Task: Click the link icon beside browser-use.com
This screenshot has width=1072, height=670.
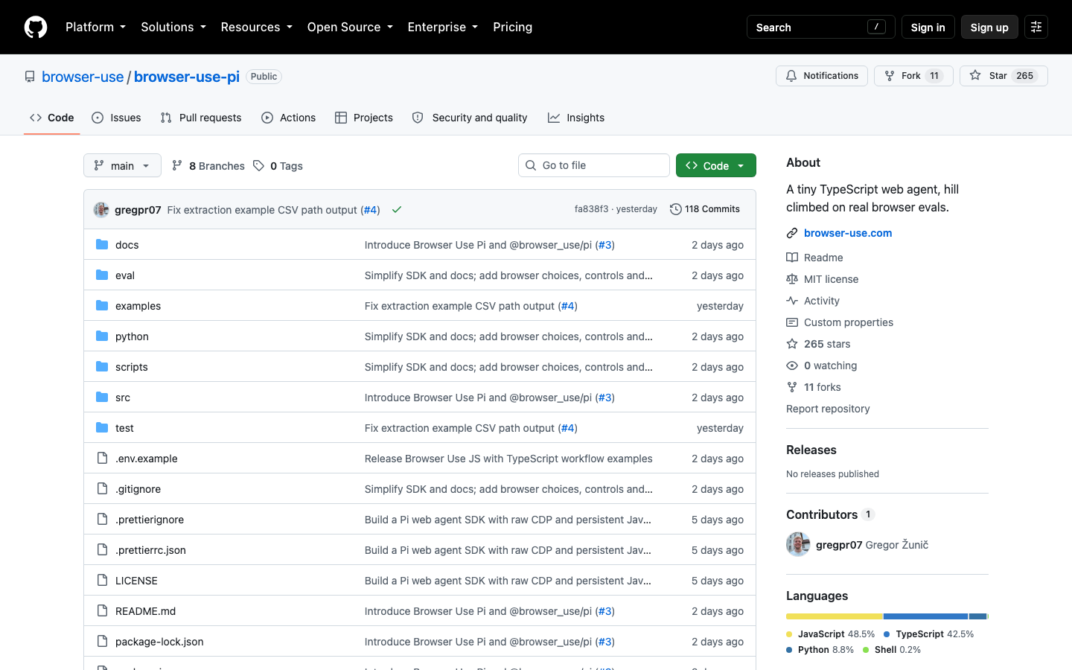Action: point(792,233)
